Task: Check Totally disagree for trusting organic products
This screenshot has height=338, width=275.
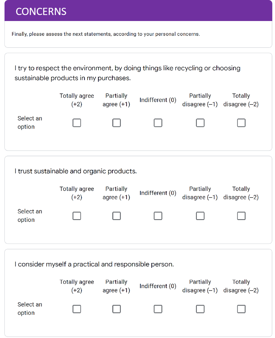Action: click(x=241, y=216)
